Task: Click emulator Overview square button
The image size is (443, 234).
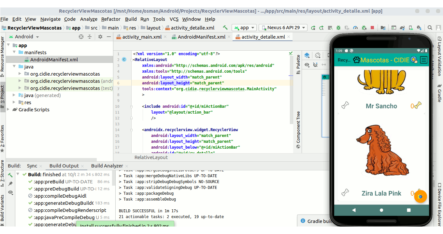Action: [x=409, y=210]
